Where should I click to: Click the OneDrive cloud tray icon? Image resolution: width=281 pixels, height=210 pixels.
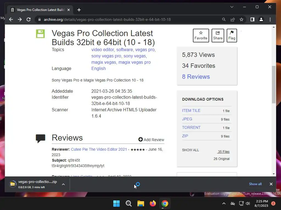coord(233,203)
